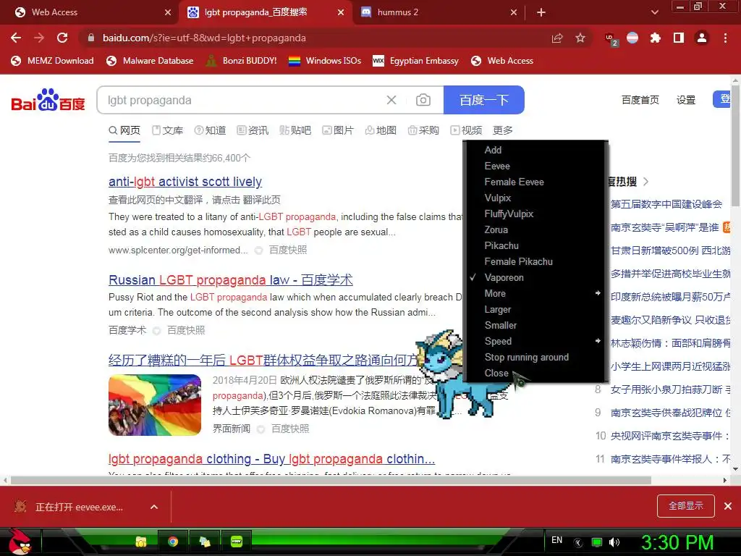Click the volume speaker tray icon

click(x=614, y=542)
